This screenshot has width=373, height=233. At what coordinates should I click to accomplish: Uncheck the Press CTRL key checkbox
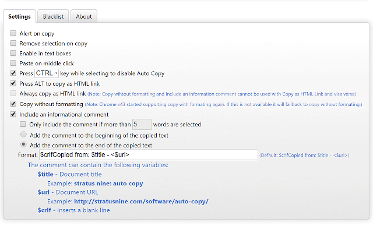13,73
